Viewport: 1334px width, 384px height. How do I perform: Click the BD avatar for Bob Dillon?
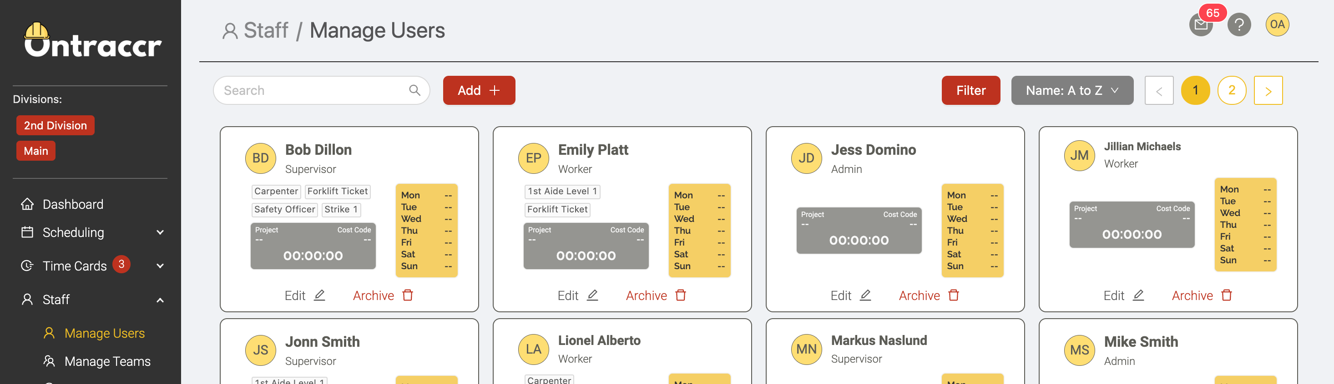(261, 158)
